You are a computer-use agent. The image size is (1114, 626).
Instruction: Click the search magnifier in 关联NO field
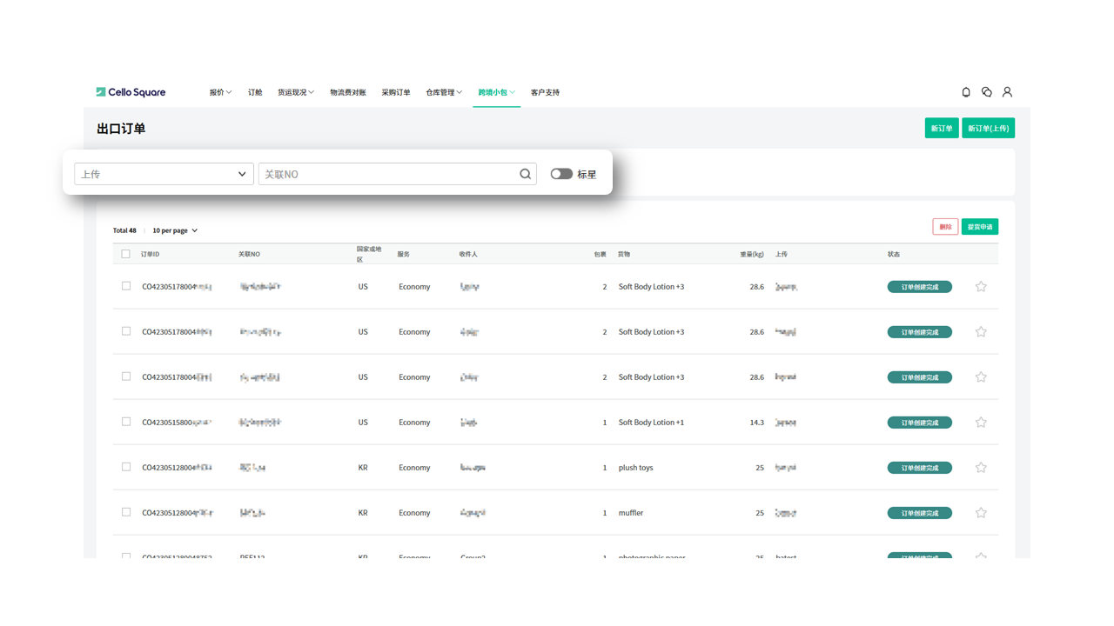525,174
